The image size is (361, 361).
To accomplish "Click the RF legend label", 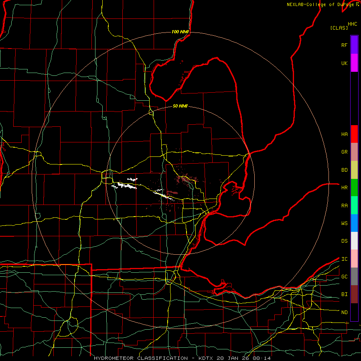I will (x=344, y=45).
